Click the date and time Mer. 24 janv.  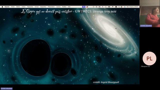pos(132,7)
